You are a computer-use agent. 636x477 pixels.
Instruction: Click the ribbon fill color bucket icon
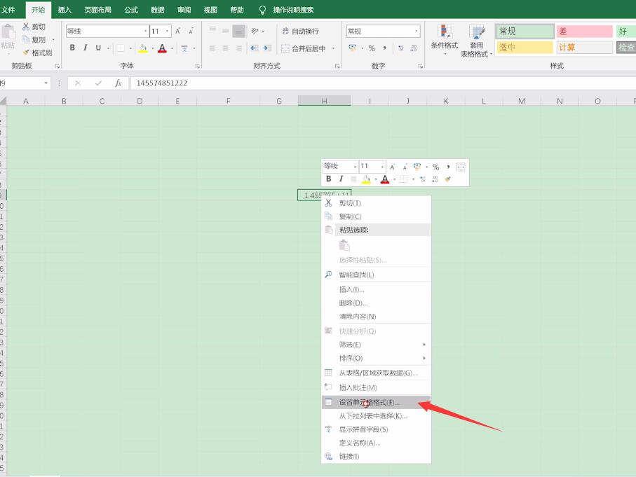143,48
